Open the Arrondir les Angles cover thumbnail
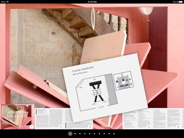Viewport: 184px width, 138px height. [17, 117]
